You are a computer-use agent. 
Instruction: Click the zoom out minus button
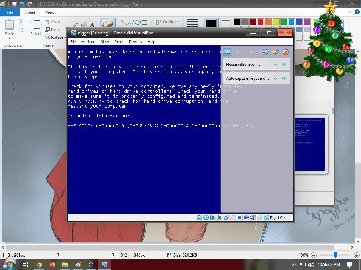[314, 255]
